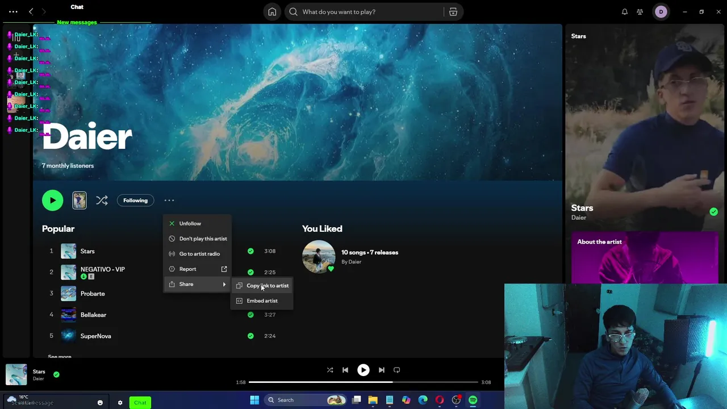Open Daier link under Stars in sidebar
The image size is (727, 409).
579,218
